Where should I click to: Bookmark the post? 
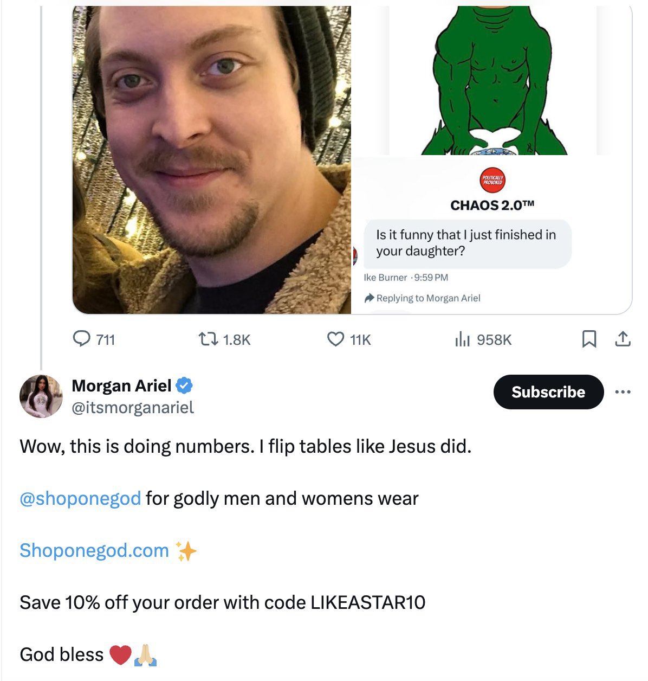tap(589, 339)
